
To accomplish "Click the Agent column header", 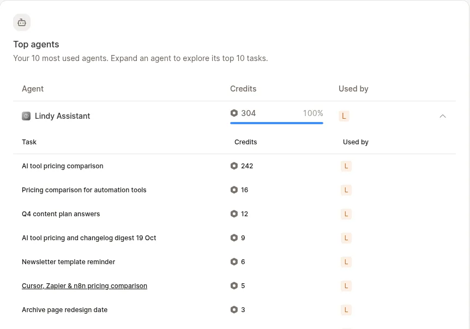I will tap(33, 89).
